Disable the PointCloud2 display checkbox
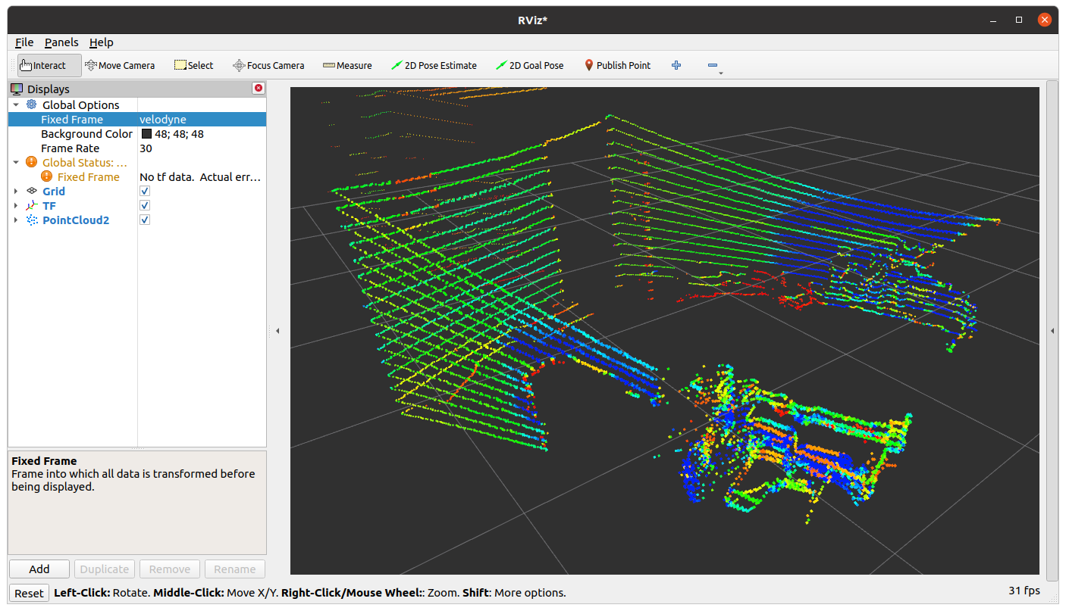The height and width of the screenshot is (611, 1066). (x=145, y=220)
